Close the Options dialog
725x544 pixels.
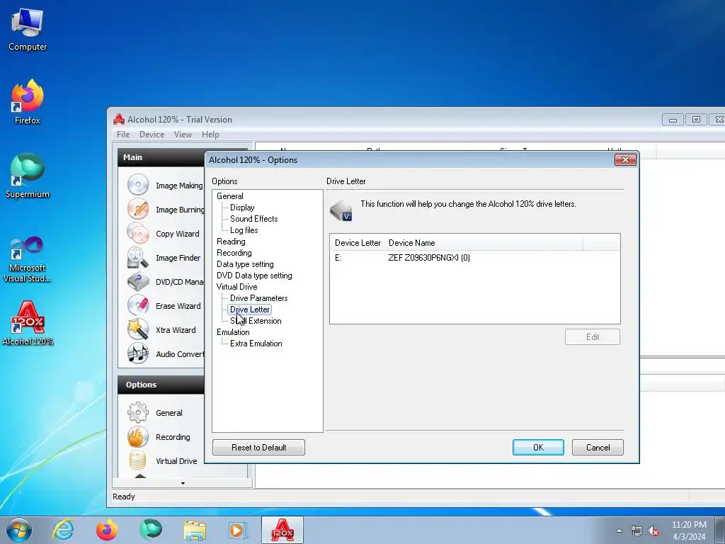click(625, 159)
